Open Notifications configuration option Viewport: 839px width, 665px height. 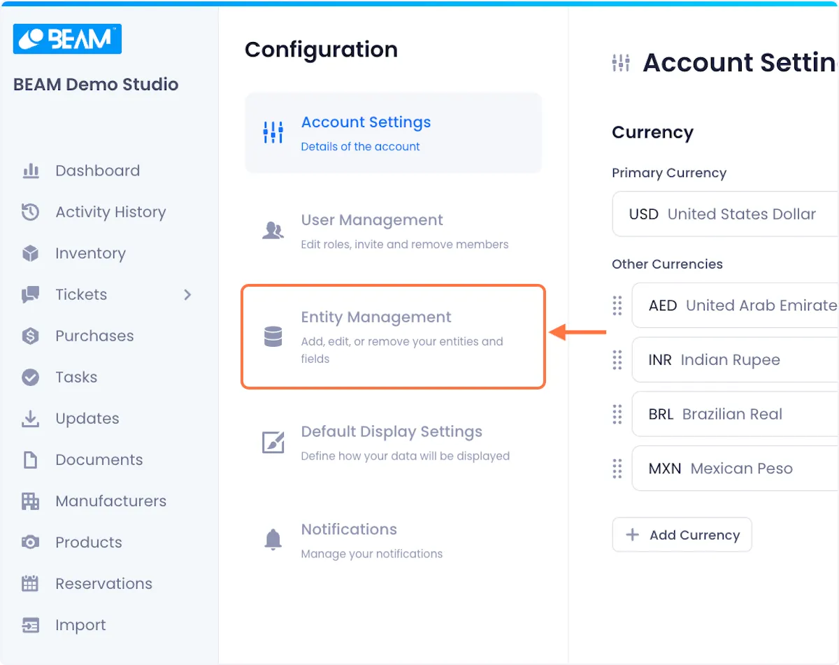pyautogui.click(x=393, y=541)
